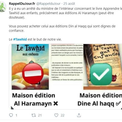
Task: Open the #Tawhid hashtag link
Action: point(20,39)
